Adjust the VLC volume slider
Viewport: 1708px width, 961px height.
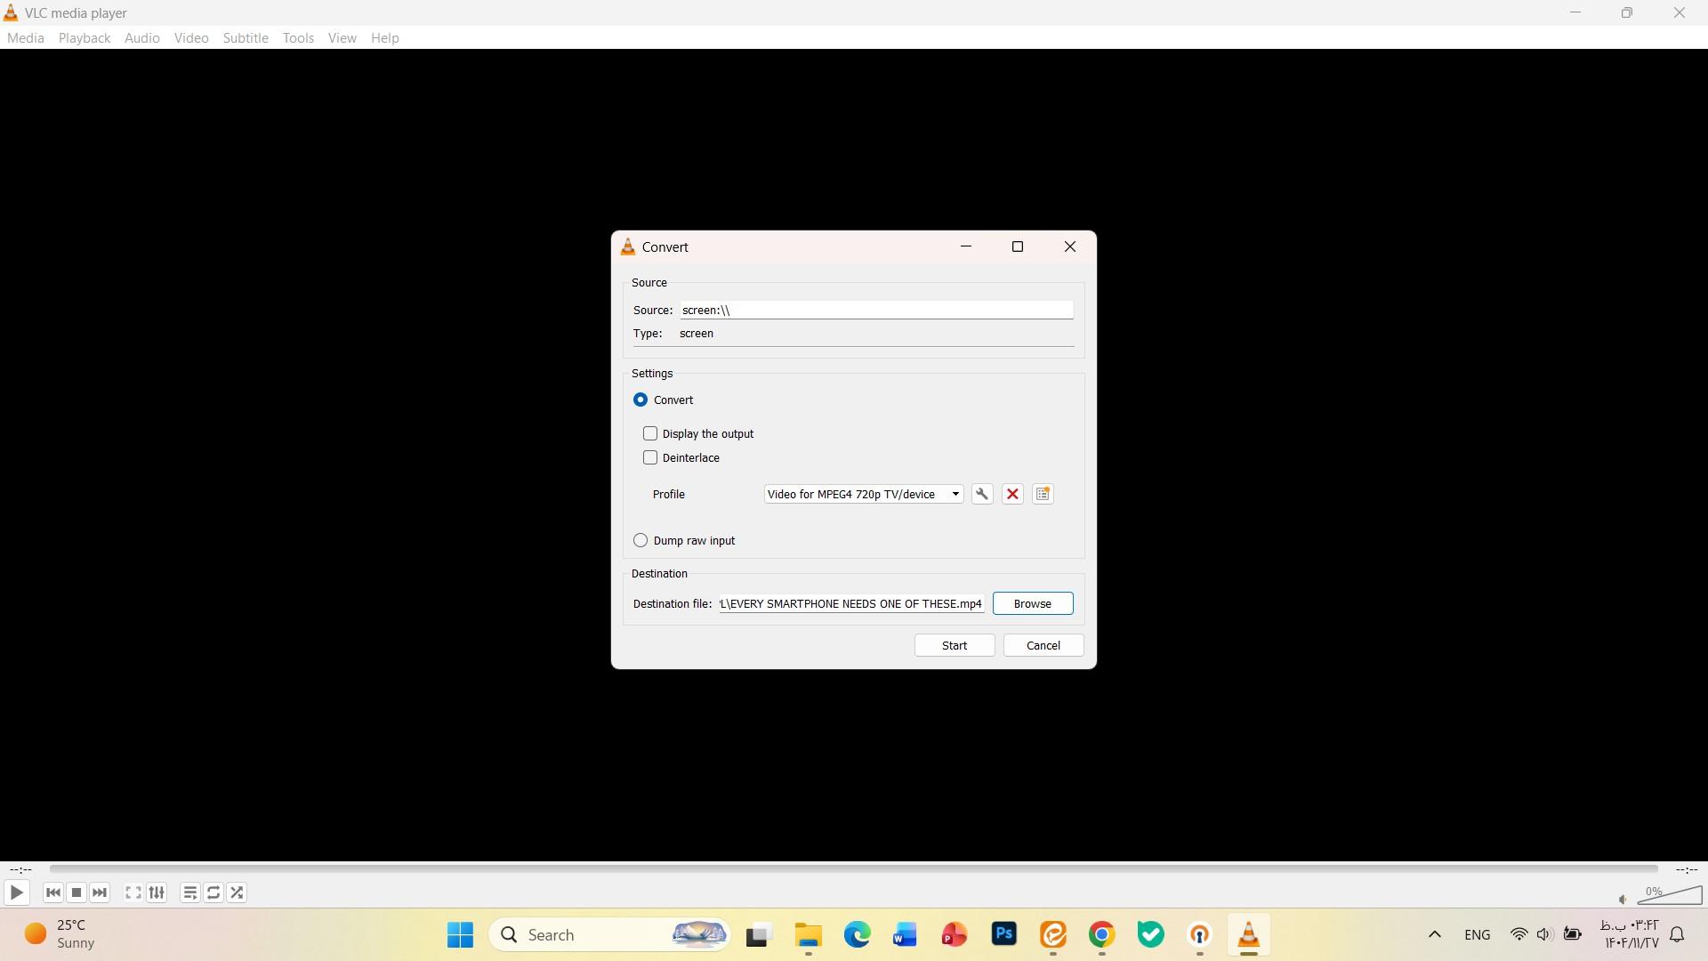1670,895
